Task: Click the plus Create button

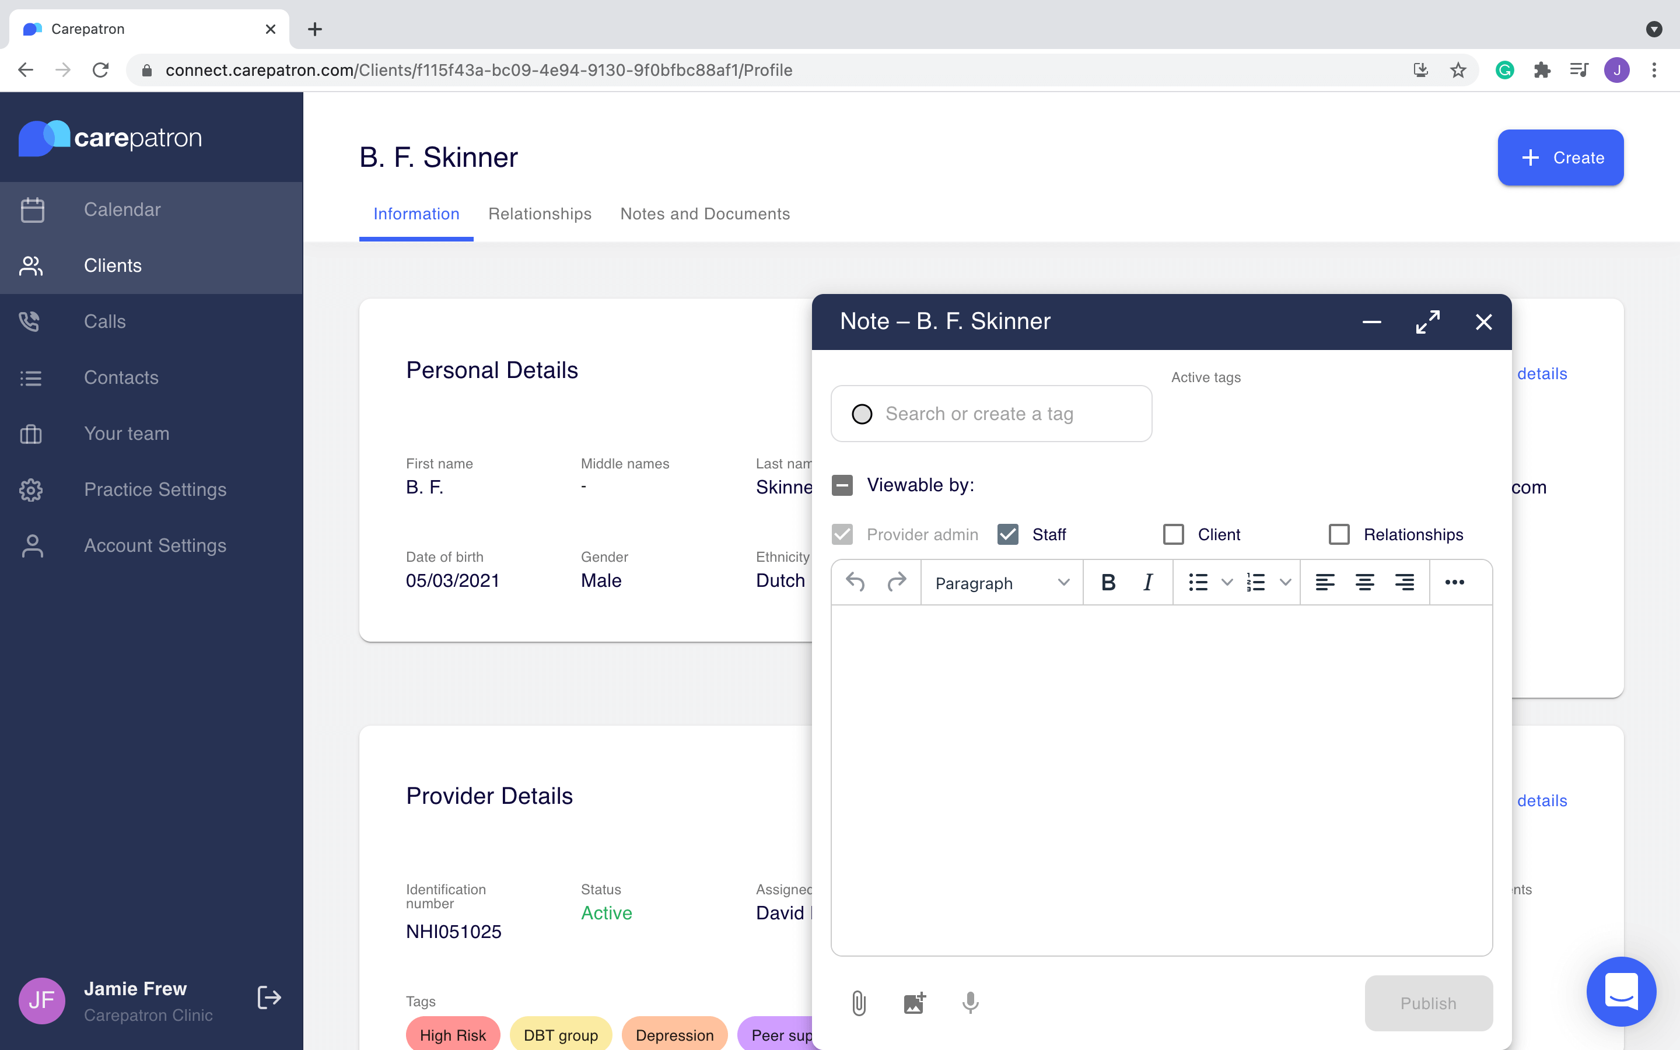Action: (x=1560, y=157)
